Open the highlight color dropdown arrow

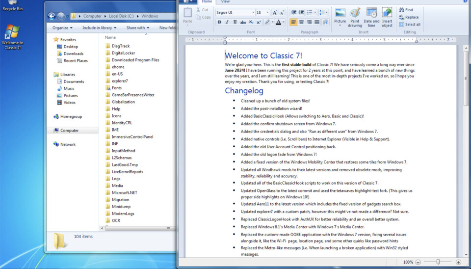coord(272,22)
